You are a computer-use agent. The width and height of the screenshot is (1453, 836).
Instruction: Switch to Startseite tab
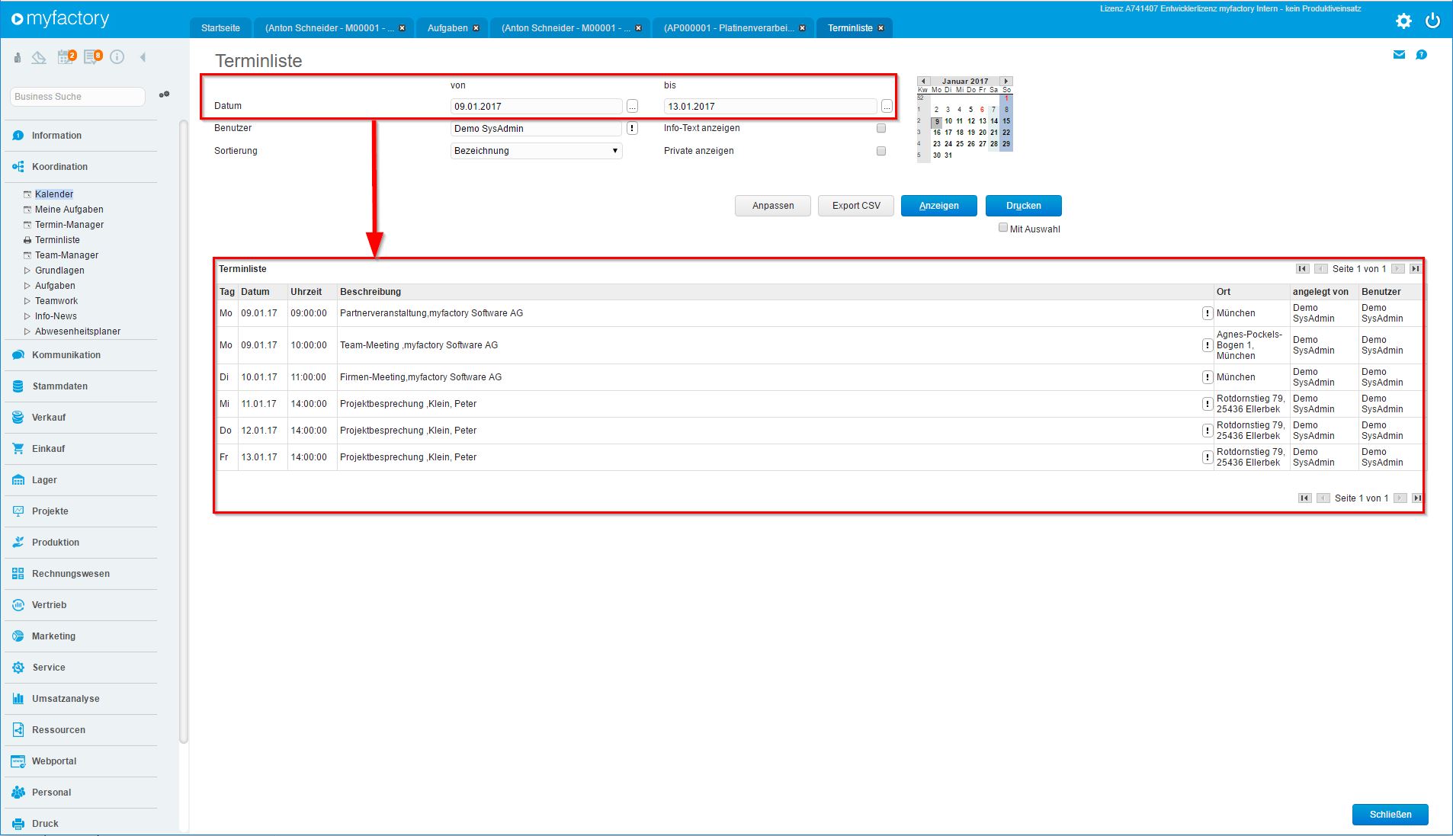220,28
